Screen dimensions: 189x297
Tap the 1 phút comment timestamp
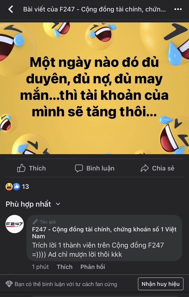coord(40,267)
